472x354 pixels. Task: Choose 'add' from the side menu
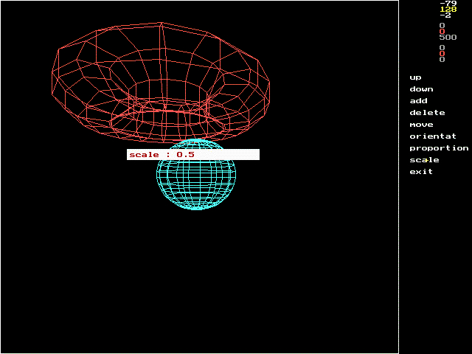(418, 101)
